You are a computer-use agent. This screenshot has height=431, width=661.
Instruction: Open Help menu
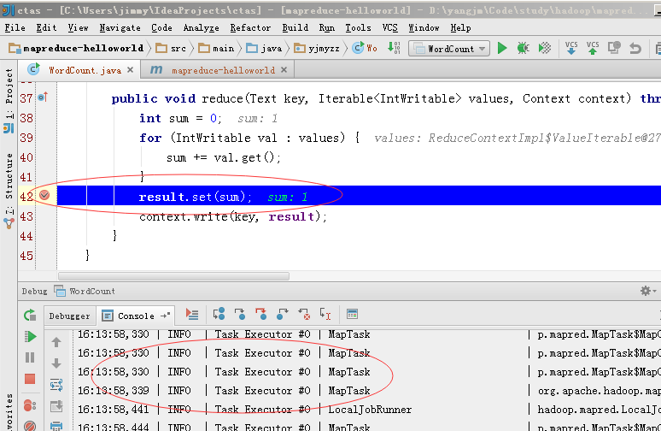coord(460,28)
